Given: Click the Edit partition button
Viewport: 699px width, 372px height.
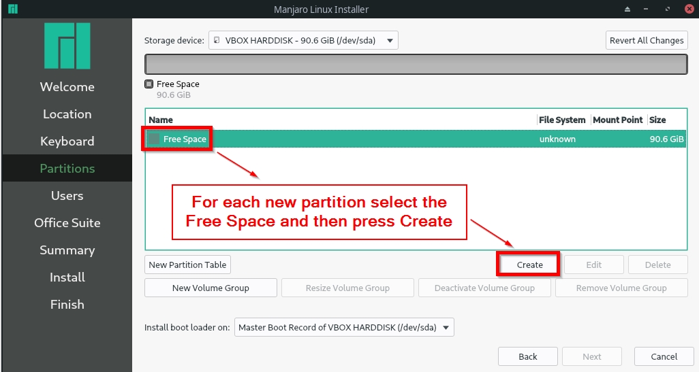Looking at the screenshot, I should [594, 265].
